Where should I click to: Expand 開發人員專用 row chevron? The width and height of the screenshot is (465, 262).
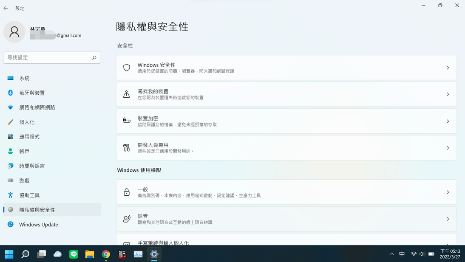coord(448,148)
